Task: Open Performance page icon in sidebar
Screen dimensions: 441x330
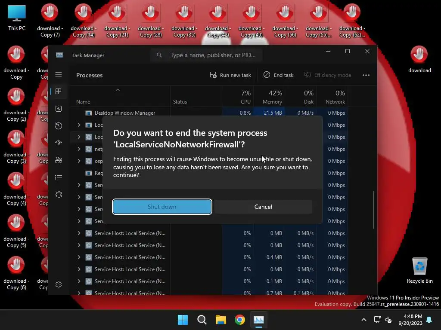Action: pos(59,109)
